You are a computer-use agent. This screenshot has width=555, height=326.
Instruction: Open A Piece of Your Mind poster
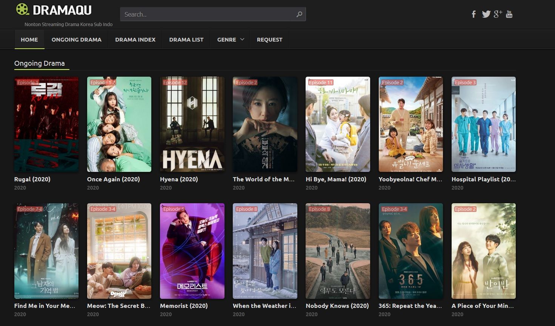pyautogui.click(x=484, y=251)
